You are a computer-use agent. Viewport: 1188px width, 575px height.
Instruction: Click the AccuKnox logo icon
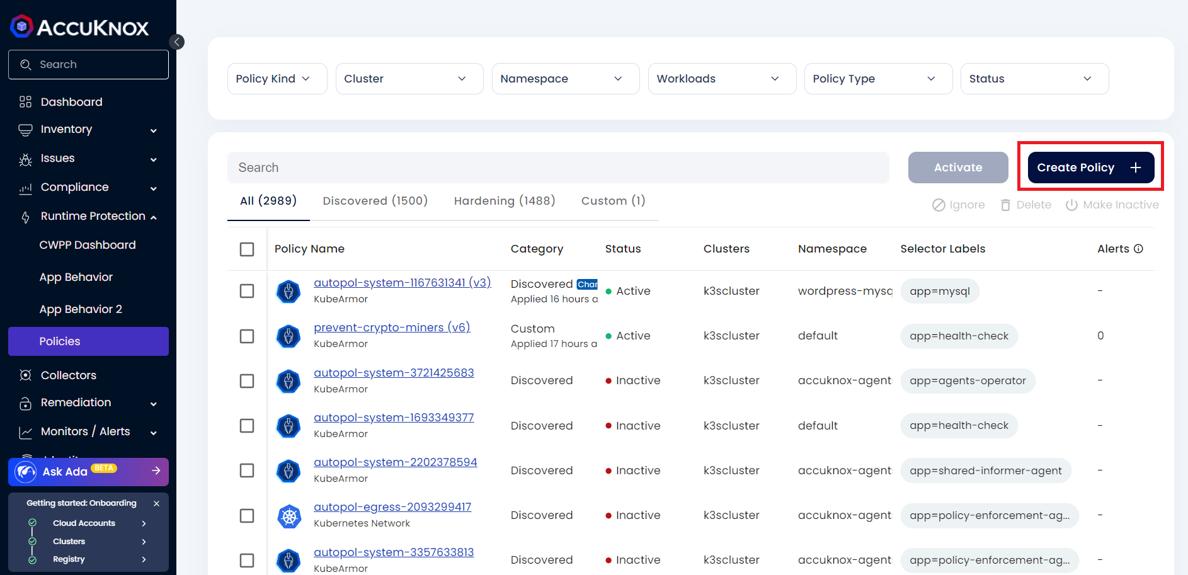pos(22,26)
